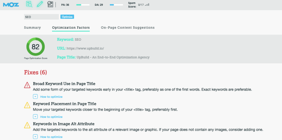Click yellow warning icon for Image Alt Attribute
Viewport: 282px width, 140px height.
(x=27, y=125)
